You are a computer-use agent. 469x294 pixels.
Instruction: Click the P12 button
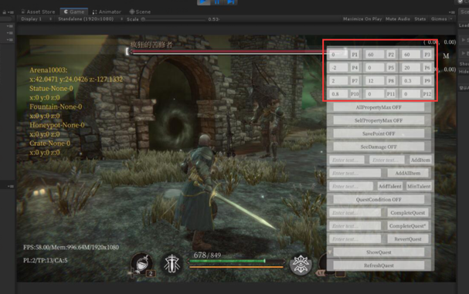tap(427, 94)
